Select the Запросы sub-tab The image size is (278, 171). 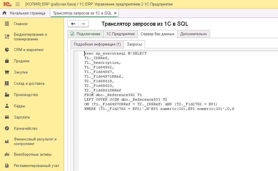134,44
